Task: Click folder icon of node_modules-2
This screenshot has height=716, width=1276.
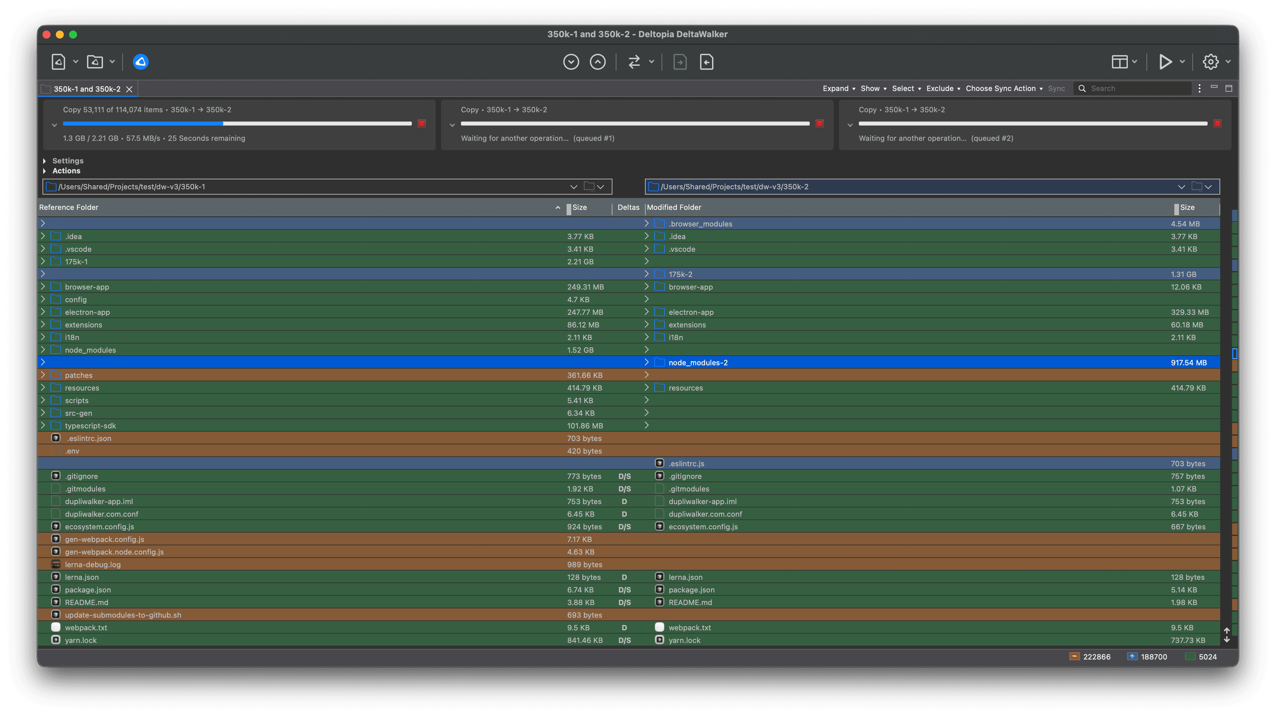Action: click(659, 362)
